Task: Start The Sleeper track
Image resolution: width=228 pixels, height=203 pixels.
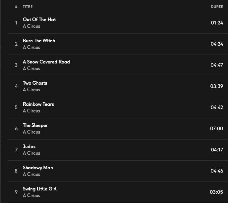Action: [x=35, y=125]
